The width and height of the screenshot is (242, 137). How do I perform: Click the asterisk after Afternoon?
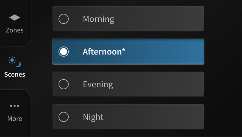tap(123, 51)
